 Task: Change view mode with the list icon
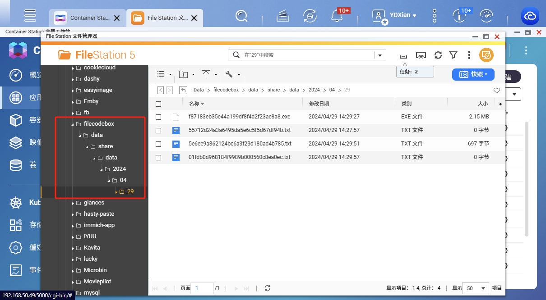click(x=161, y=74)
